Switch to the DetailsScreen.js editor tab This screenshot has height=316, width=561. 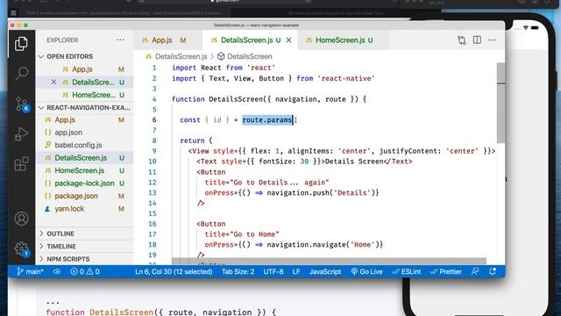coord(251,40)
